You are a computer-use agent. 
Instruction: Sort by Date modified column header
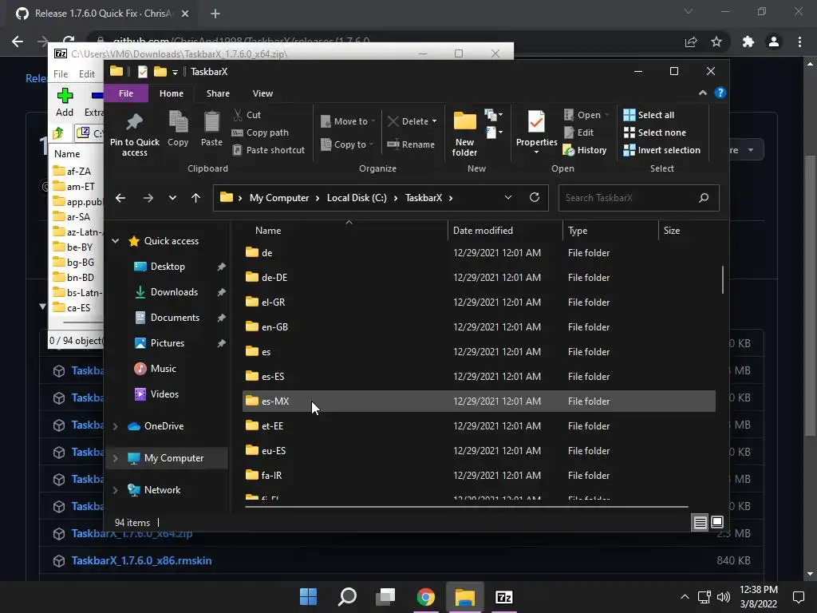click(x=505, y=231)
